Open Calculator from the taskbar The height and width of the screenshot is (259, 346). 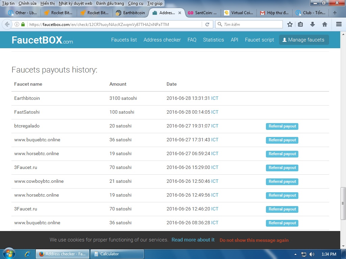coord(117,254)
